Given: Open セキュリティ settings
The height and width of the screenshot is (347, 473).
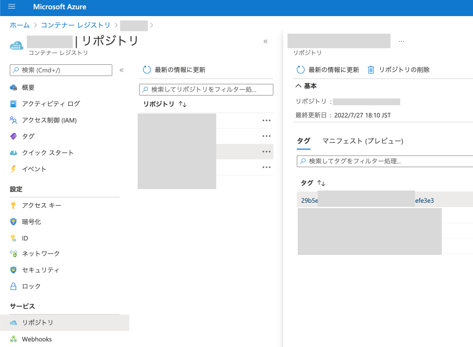Looking at the screenshot, I should pos(41,270).
